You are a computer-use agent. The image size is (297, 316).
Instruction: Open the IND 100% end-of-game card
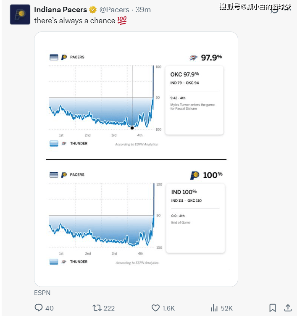click(195, 218)
